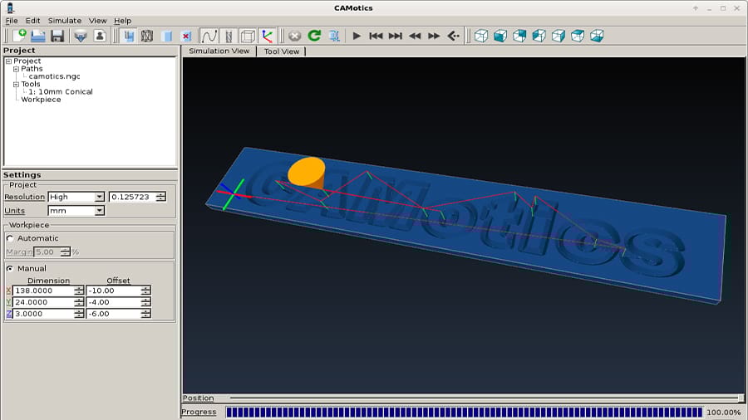Click the X Dimension field 138.0000
Image resolution: width=748 pixels, height=420 pixels.
tap(43, 291)
